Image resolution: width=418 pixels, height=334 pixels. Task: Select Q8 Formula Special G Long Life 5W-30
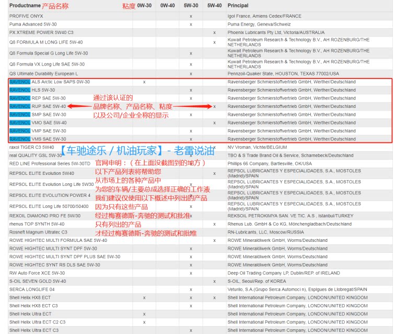pyautogui.click(x=49, y=53)
